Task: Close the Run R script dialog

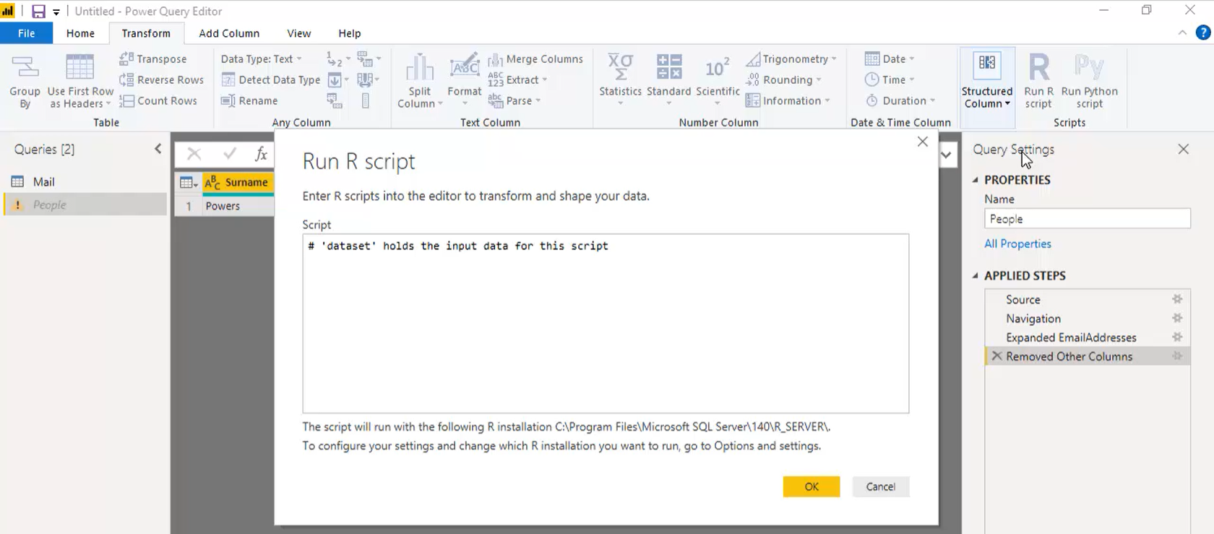Action: [x=923, y=142]
